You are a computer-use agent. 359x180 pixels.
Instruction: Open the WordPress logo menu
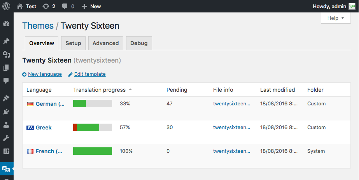point(7,6)
